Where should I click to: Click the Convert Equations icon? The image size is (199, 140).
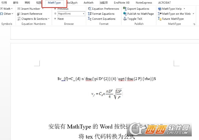[90, 19]
